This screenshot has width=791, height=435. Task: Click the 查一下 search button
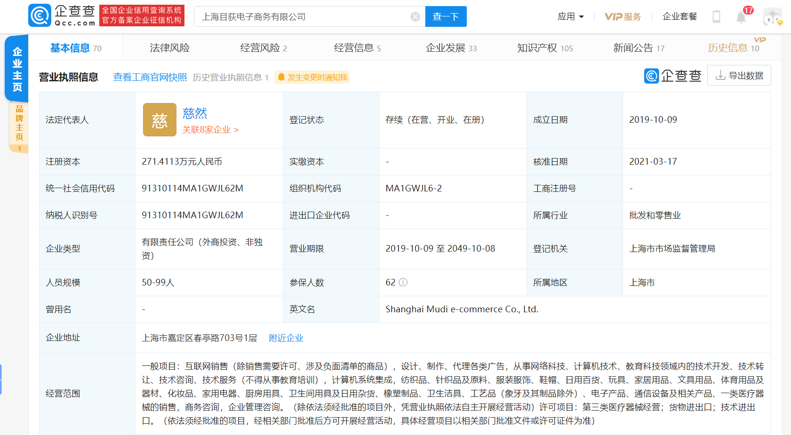click(x=446, y=17)
